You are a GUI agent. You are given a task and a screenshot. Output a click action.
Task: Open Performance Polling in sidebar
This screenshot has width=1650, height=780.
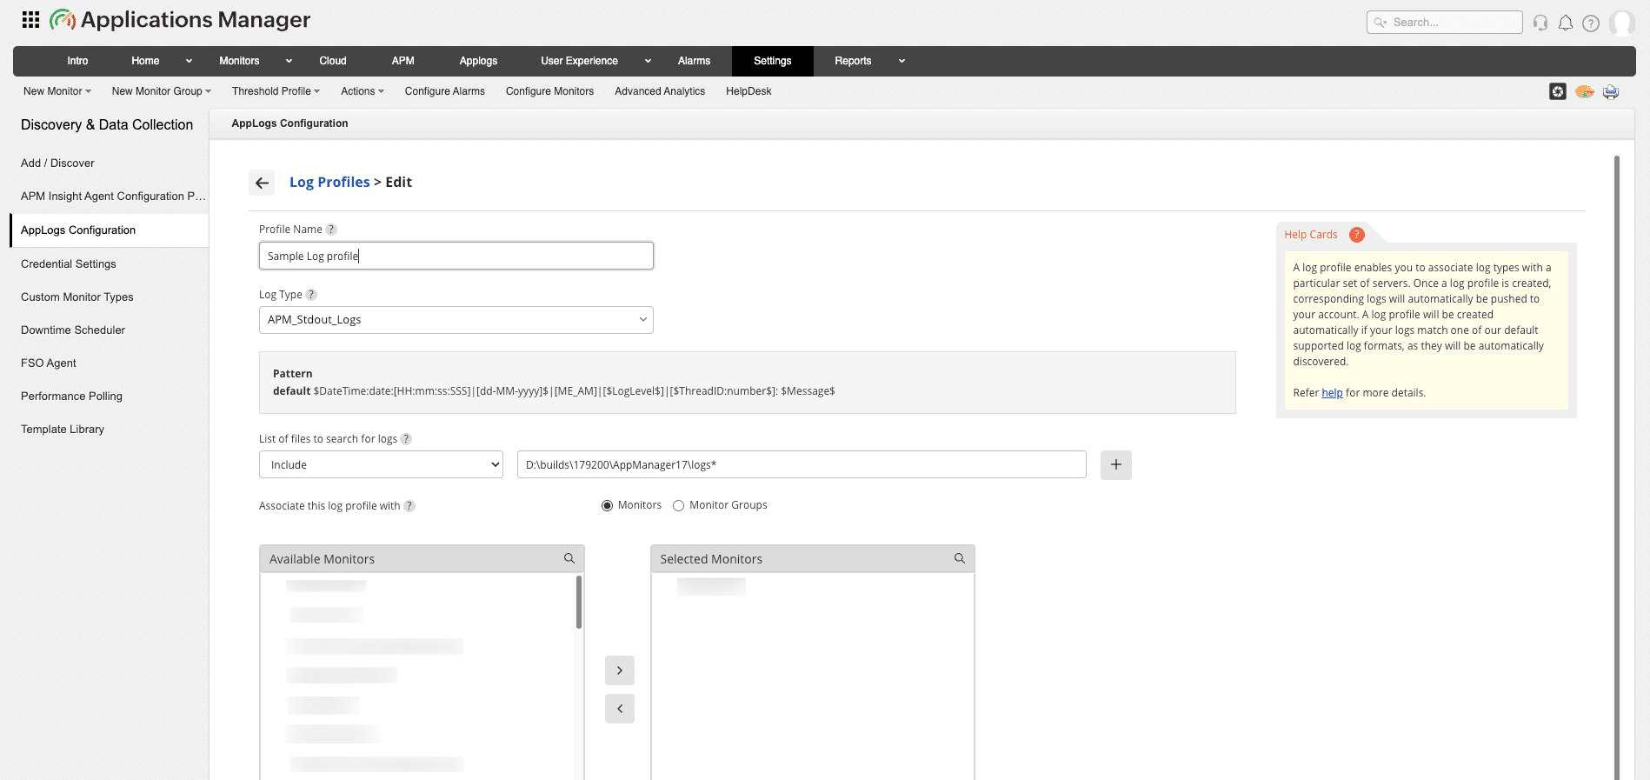coord(71,397)
